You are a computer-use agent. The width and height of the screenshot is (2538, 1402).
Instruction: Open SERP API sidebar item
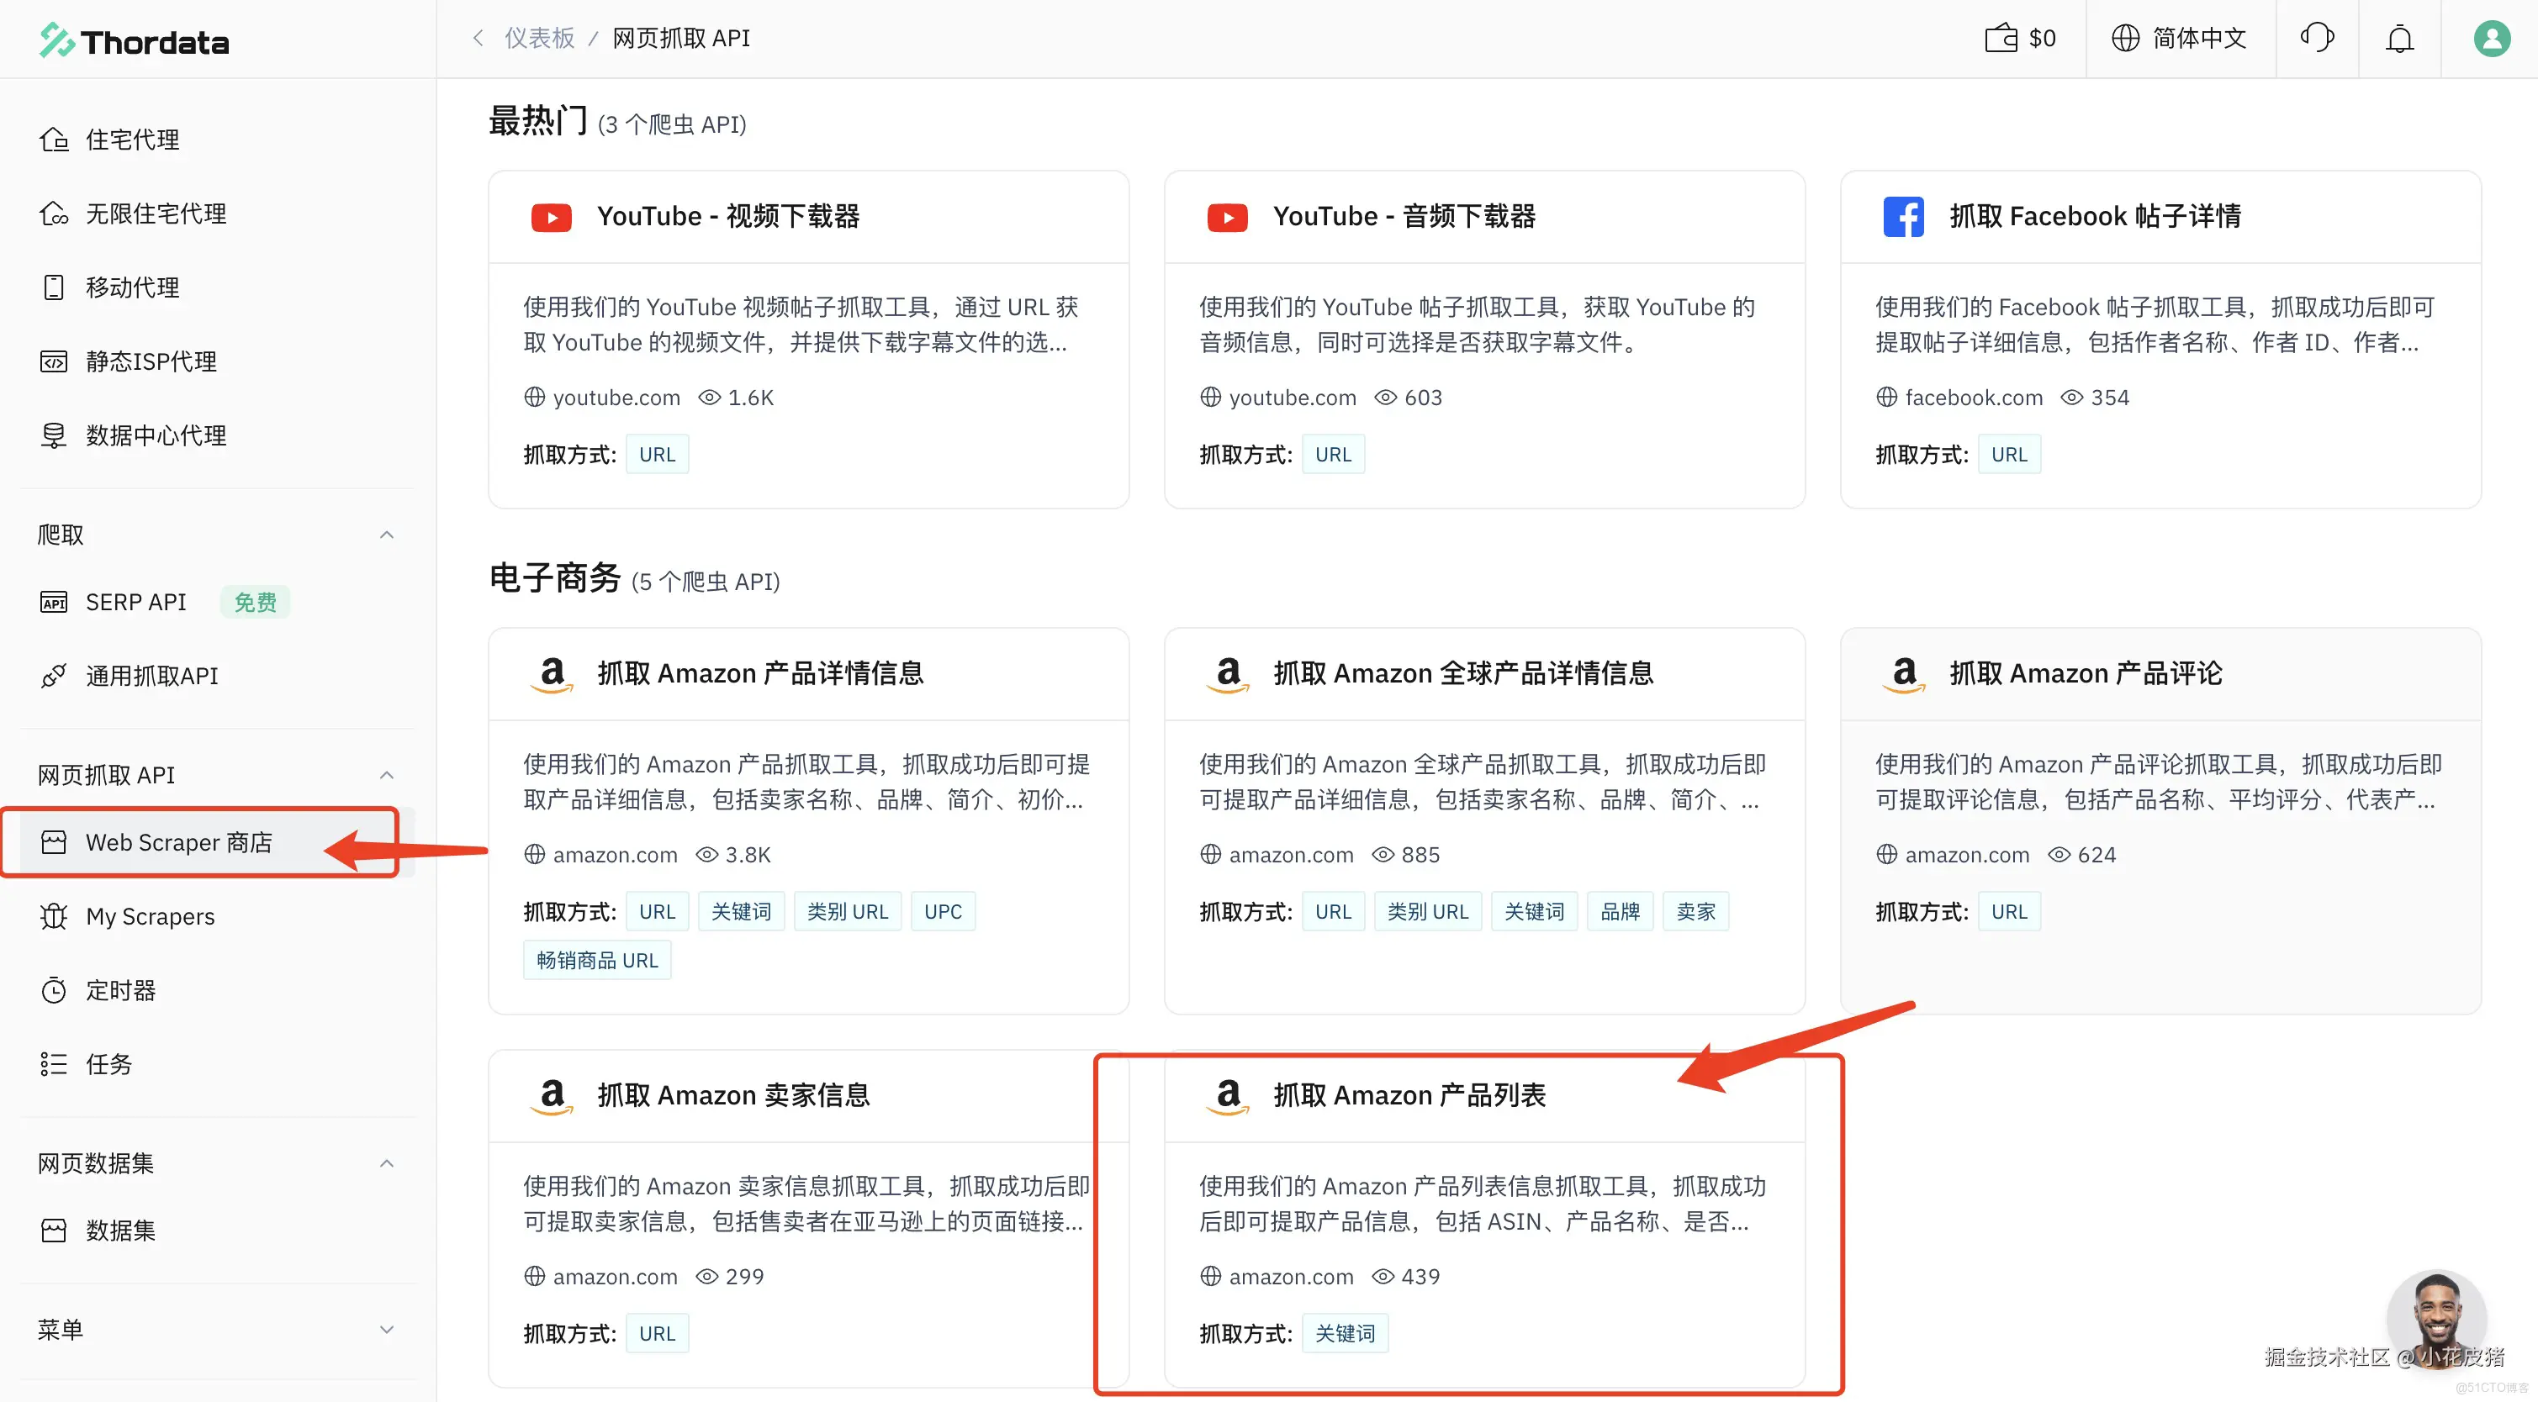coord(135,602)
